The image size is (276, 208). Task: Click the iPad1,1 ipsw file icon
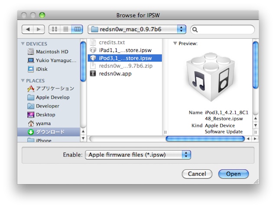93,50
